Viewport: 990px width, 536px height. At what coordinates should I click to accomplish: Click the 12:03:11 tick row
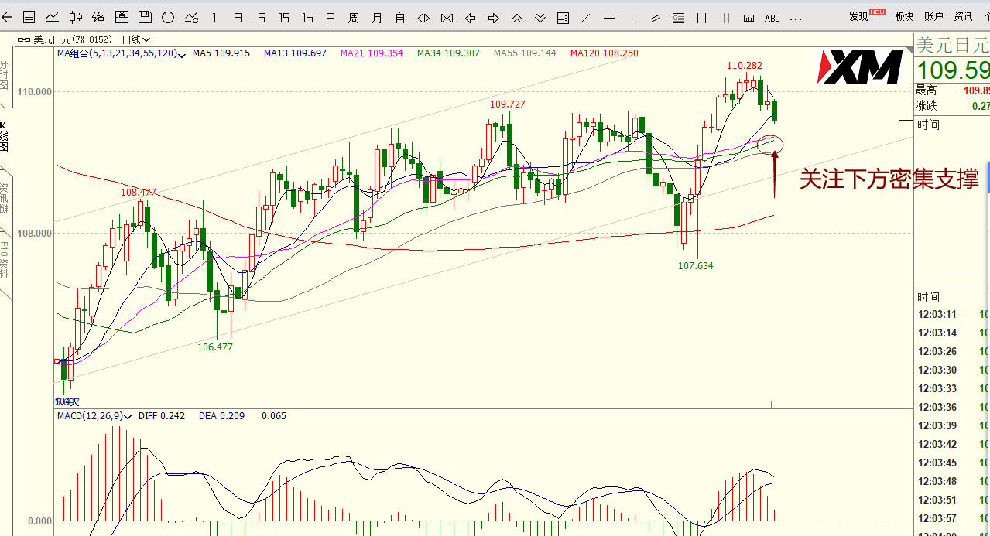[952, 315]
